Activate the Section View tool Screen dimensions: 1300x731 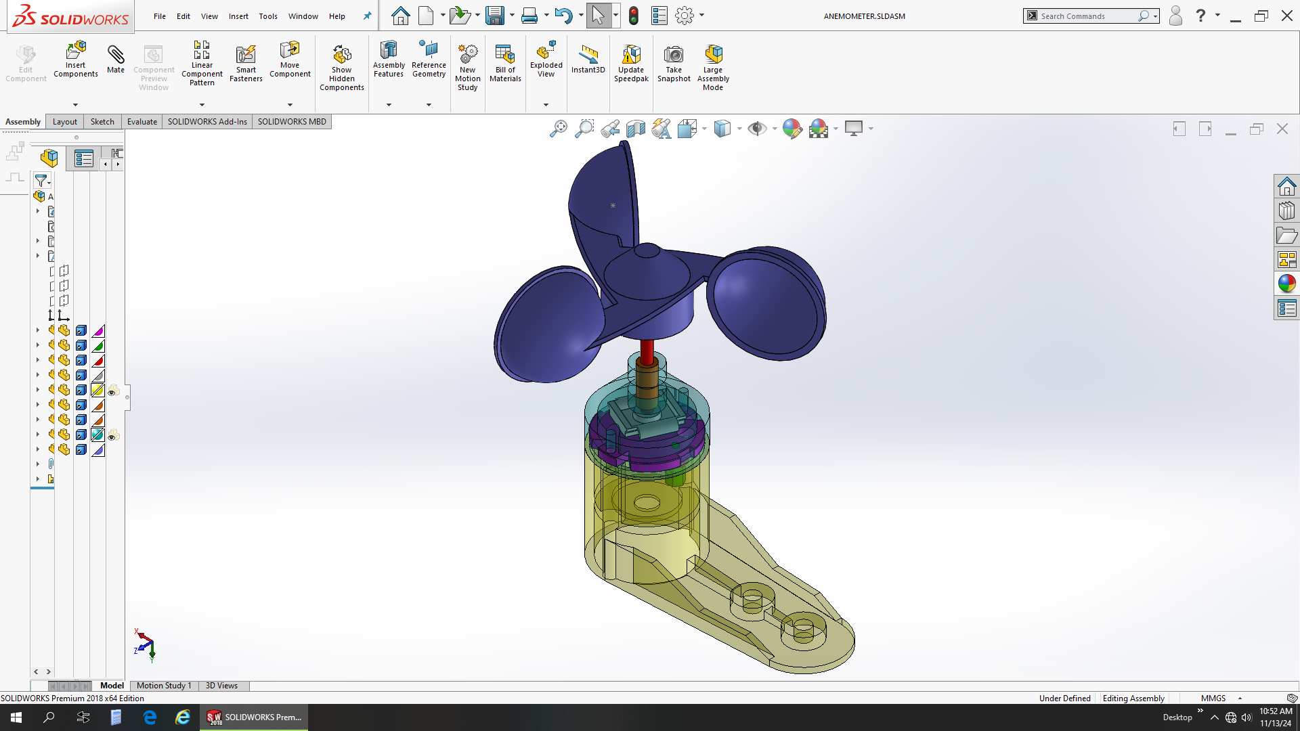click(x=636, y=129)
